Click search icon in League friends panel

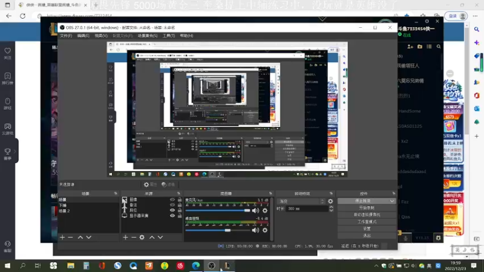tap(439, 47)
